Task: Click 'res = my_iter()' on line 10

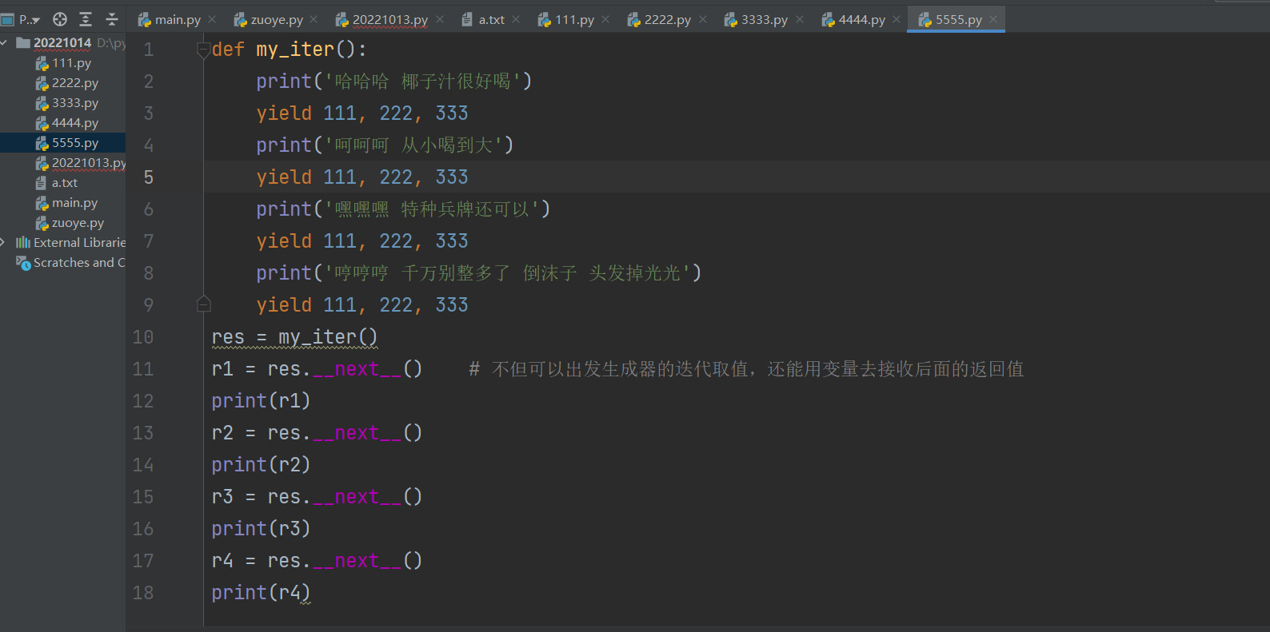Action: point(294,337)
